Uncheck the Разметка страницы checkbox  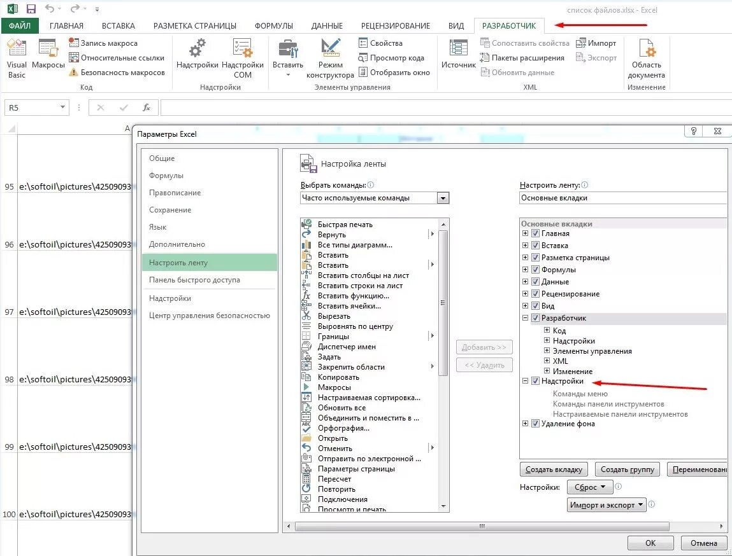click(535, 258)
